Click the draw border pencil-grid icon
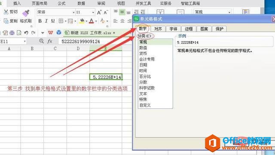This screenshot has height=155, width=275. coord(70,21)
